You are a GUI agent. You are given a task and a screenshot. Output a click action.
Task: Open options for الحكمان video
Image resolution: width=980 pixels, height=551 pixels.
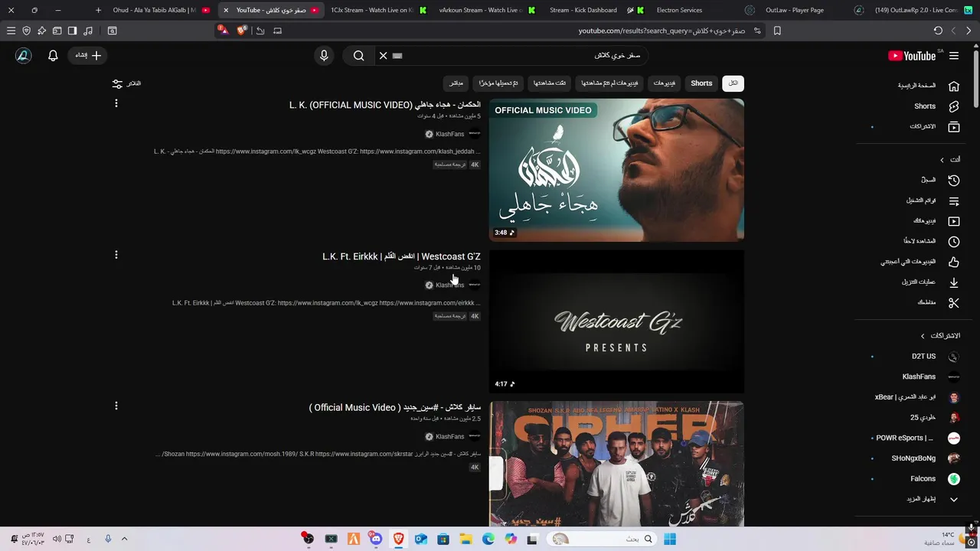point(116,103)
